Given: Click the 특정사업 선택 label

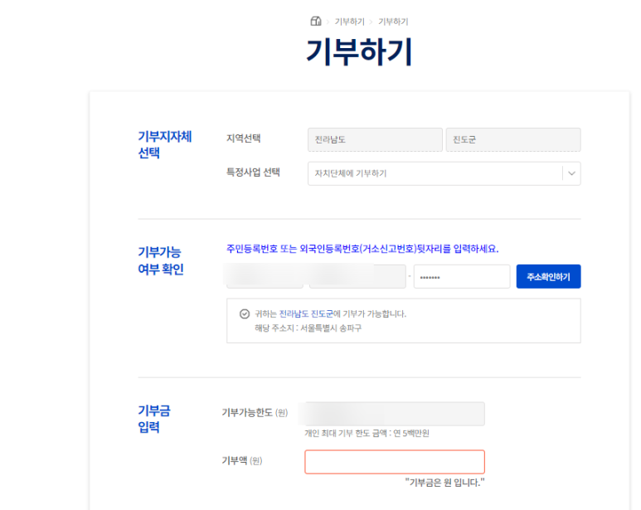Looking at the screenshot, I should click(x=253, y=172).
